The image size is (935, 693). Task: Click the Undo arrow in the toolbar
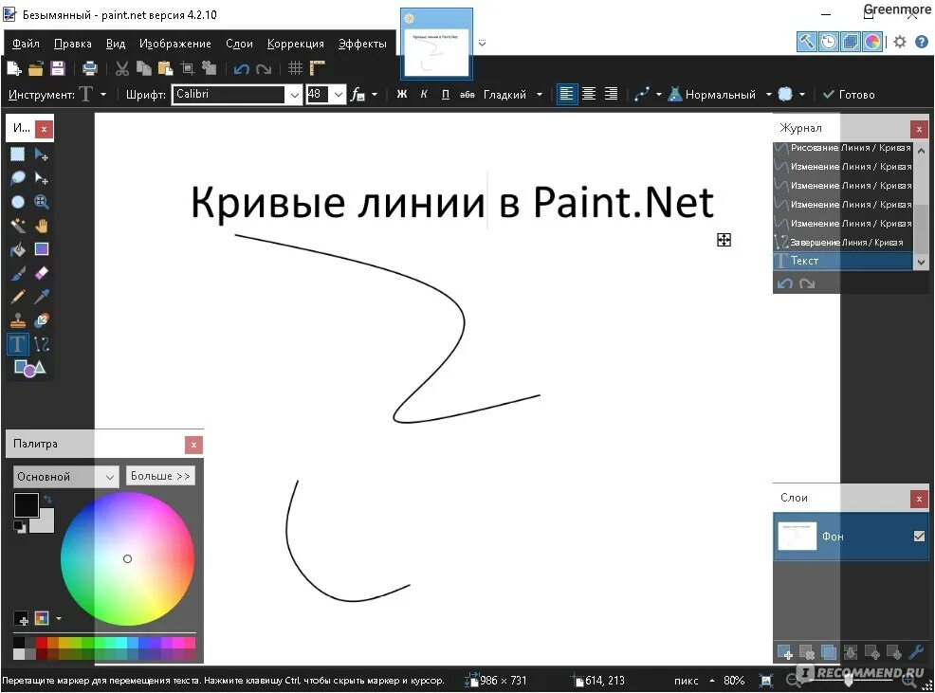(x=242, y=69)
